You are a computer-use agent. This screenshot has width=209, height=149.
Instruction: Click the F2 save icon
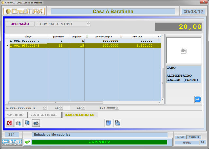click(117, 123)
